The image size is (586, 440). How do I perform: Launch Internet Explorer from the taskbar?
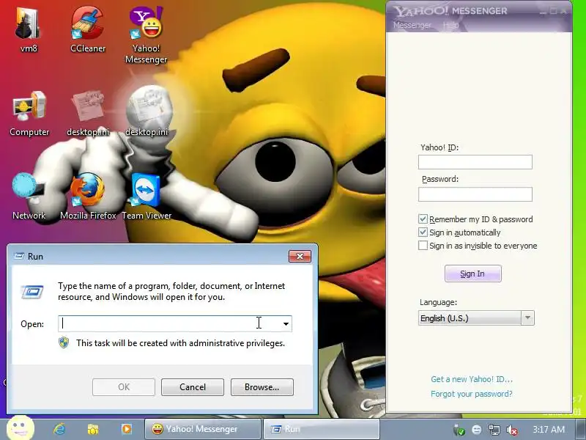(x=60, y=429)
